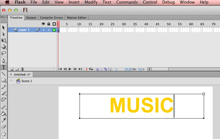Select the Rectangle tool
Image resolution: width=220 pixels, height=139 pixels.
pos(4,80)
